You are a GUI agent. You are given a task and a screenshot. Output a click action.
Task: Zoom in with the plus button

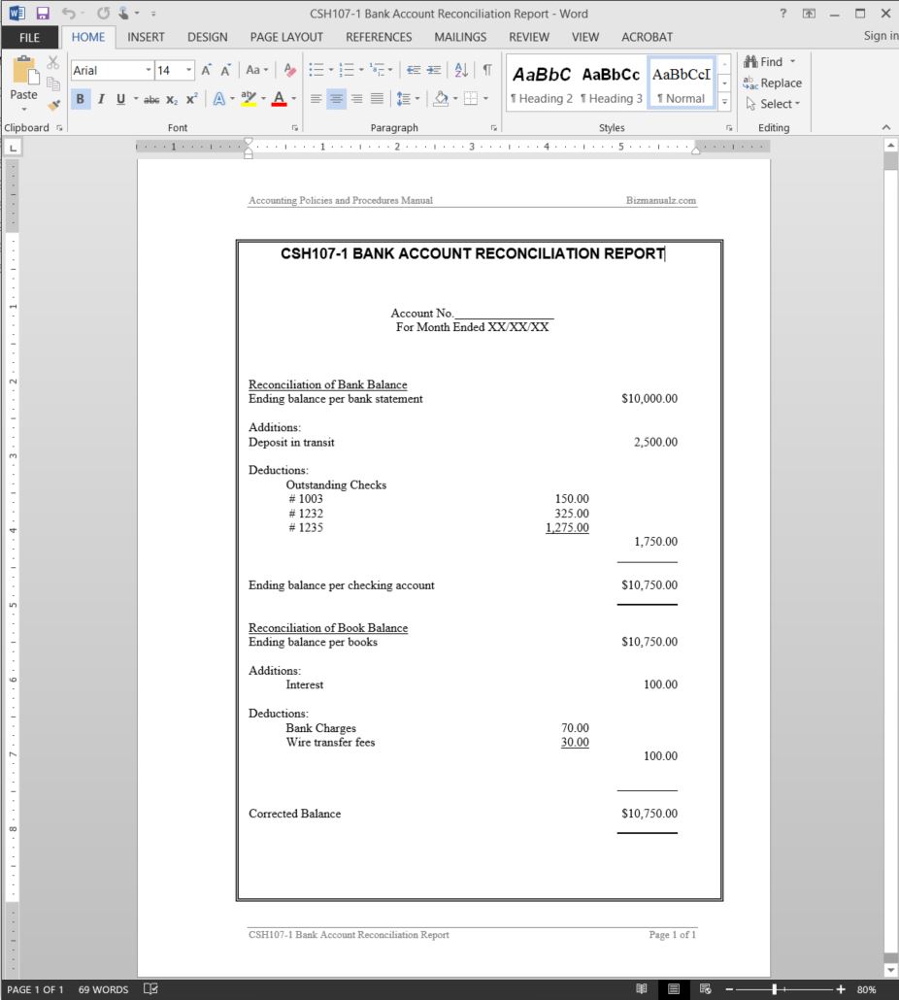tap(841, 989)
